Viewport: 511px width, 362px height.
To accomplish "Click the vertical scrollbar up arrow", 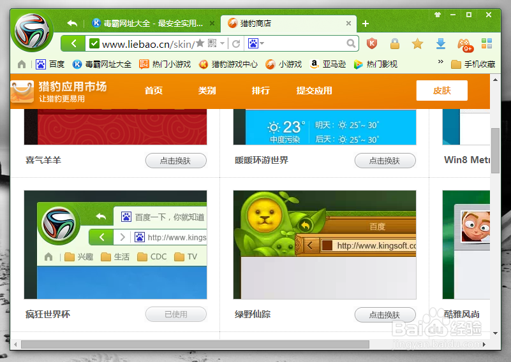I will 495,80.
